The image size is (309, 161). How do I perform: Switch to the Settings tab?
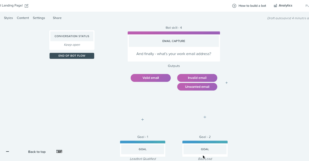click(39, 18)
